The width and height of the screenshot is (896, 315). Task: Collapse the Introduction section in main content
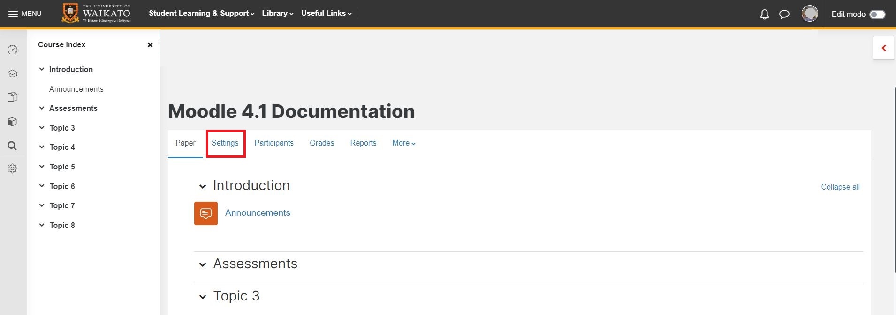click(x=203, y=186)
